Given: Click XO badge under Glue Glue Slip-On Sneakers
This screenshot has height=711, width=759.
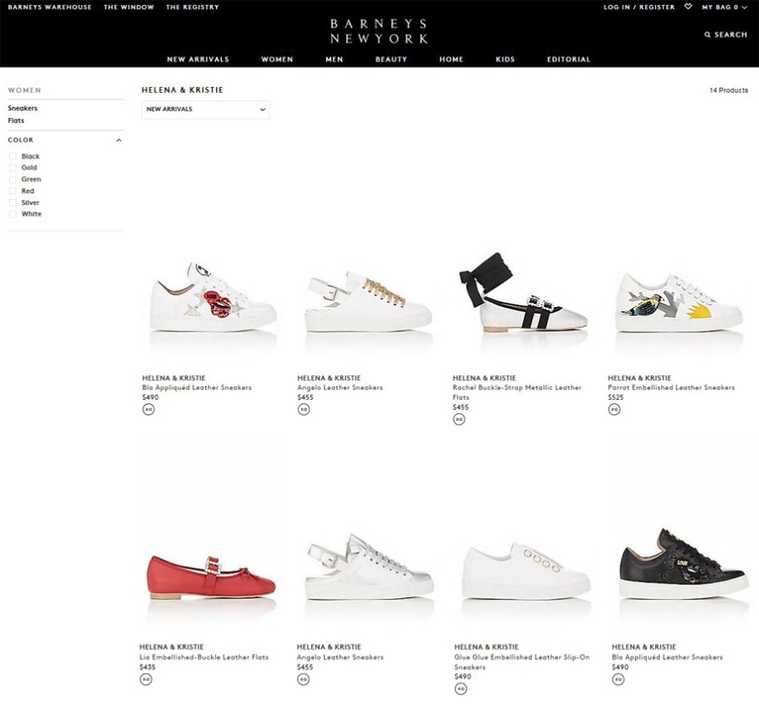Looking at the screenshot, I should coord(460,689).
